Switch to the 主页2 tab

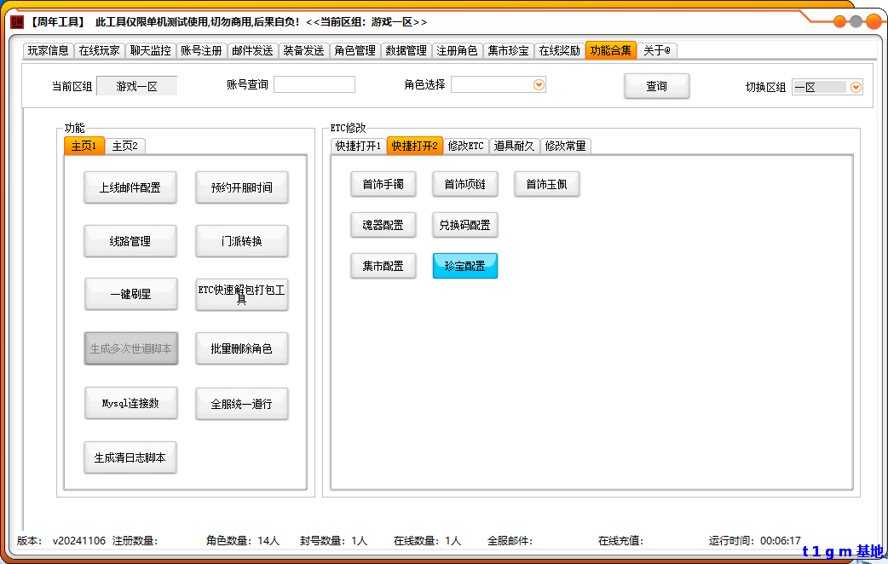124,146
